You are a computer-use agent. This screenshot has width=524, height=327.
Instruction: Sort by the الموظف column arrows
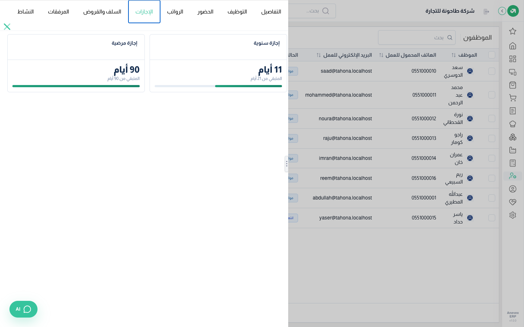click(453, 55)
